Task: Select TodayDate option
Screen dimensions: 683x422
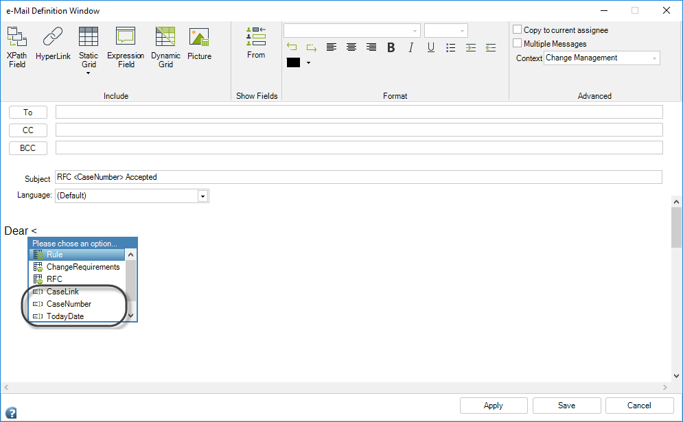Action: click(77, 316)
